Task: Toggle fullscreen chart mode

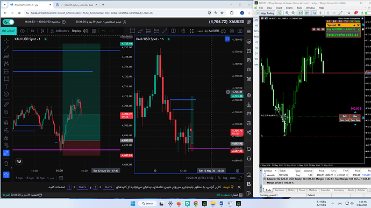Action: pos(191,31)
